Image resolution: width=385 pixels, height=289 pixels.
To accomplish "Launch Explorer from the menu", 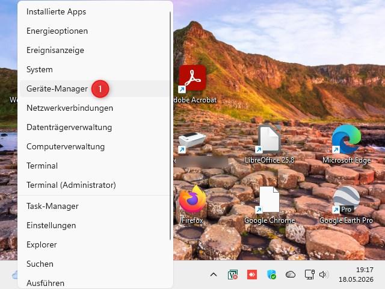I will click(94, 244).
